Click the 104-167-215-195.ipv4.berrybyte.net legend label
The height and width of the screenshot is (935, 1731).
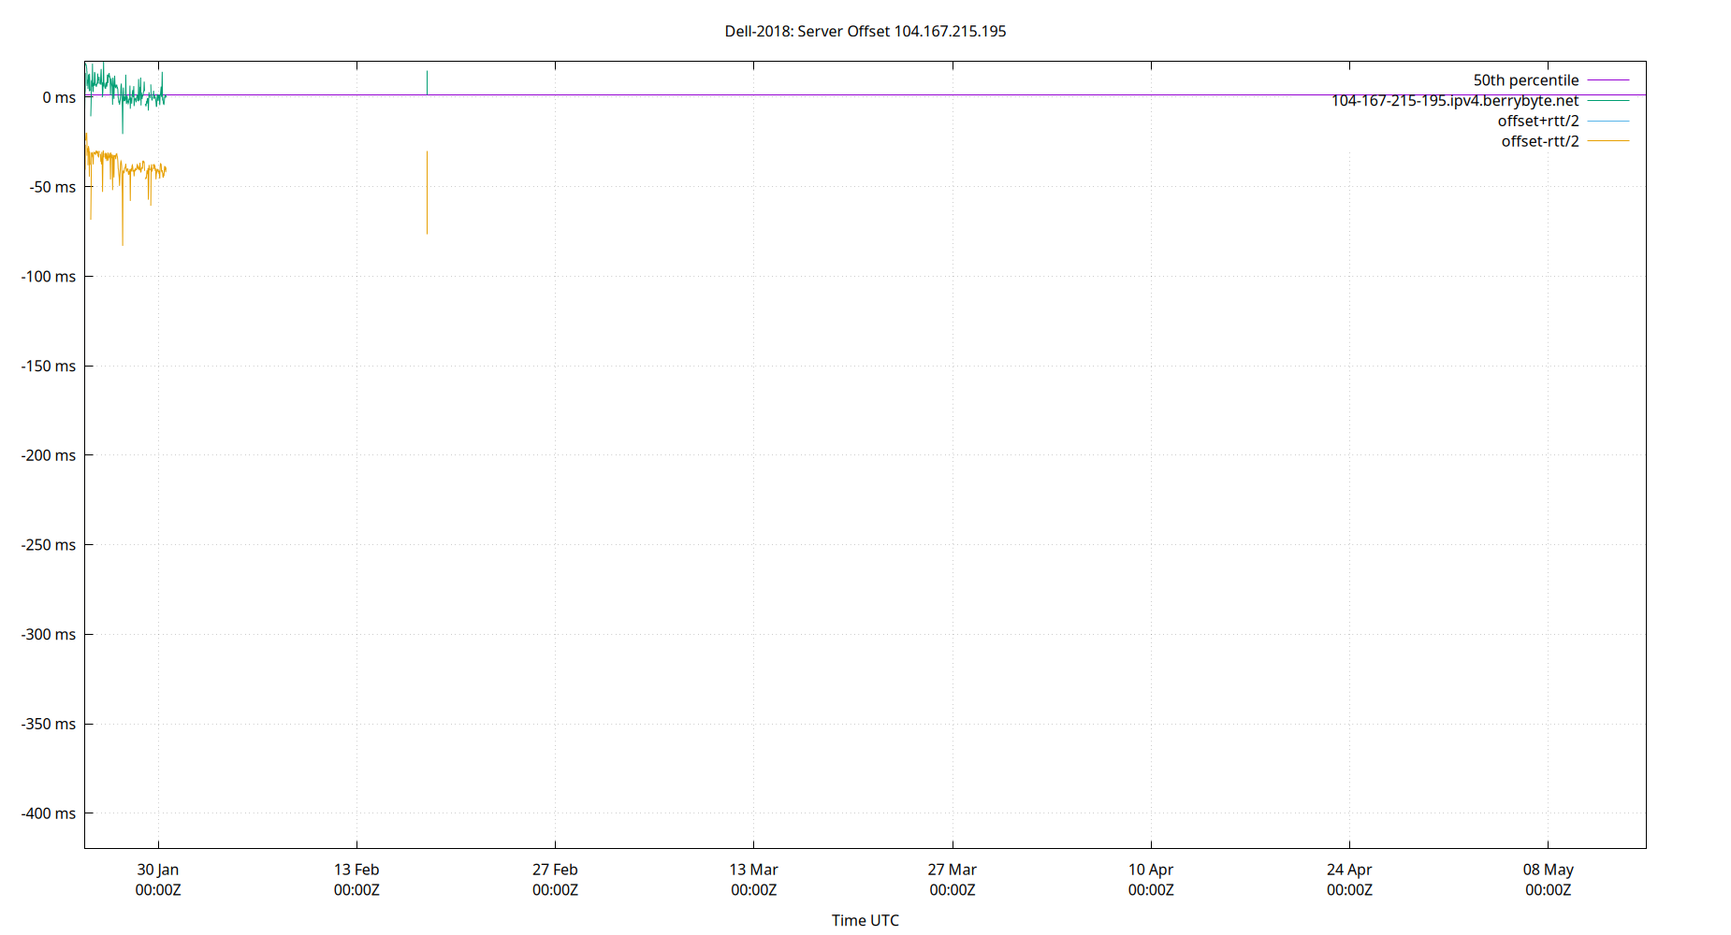[x=1455, y=100]
